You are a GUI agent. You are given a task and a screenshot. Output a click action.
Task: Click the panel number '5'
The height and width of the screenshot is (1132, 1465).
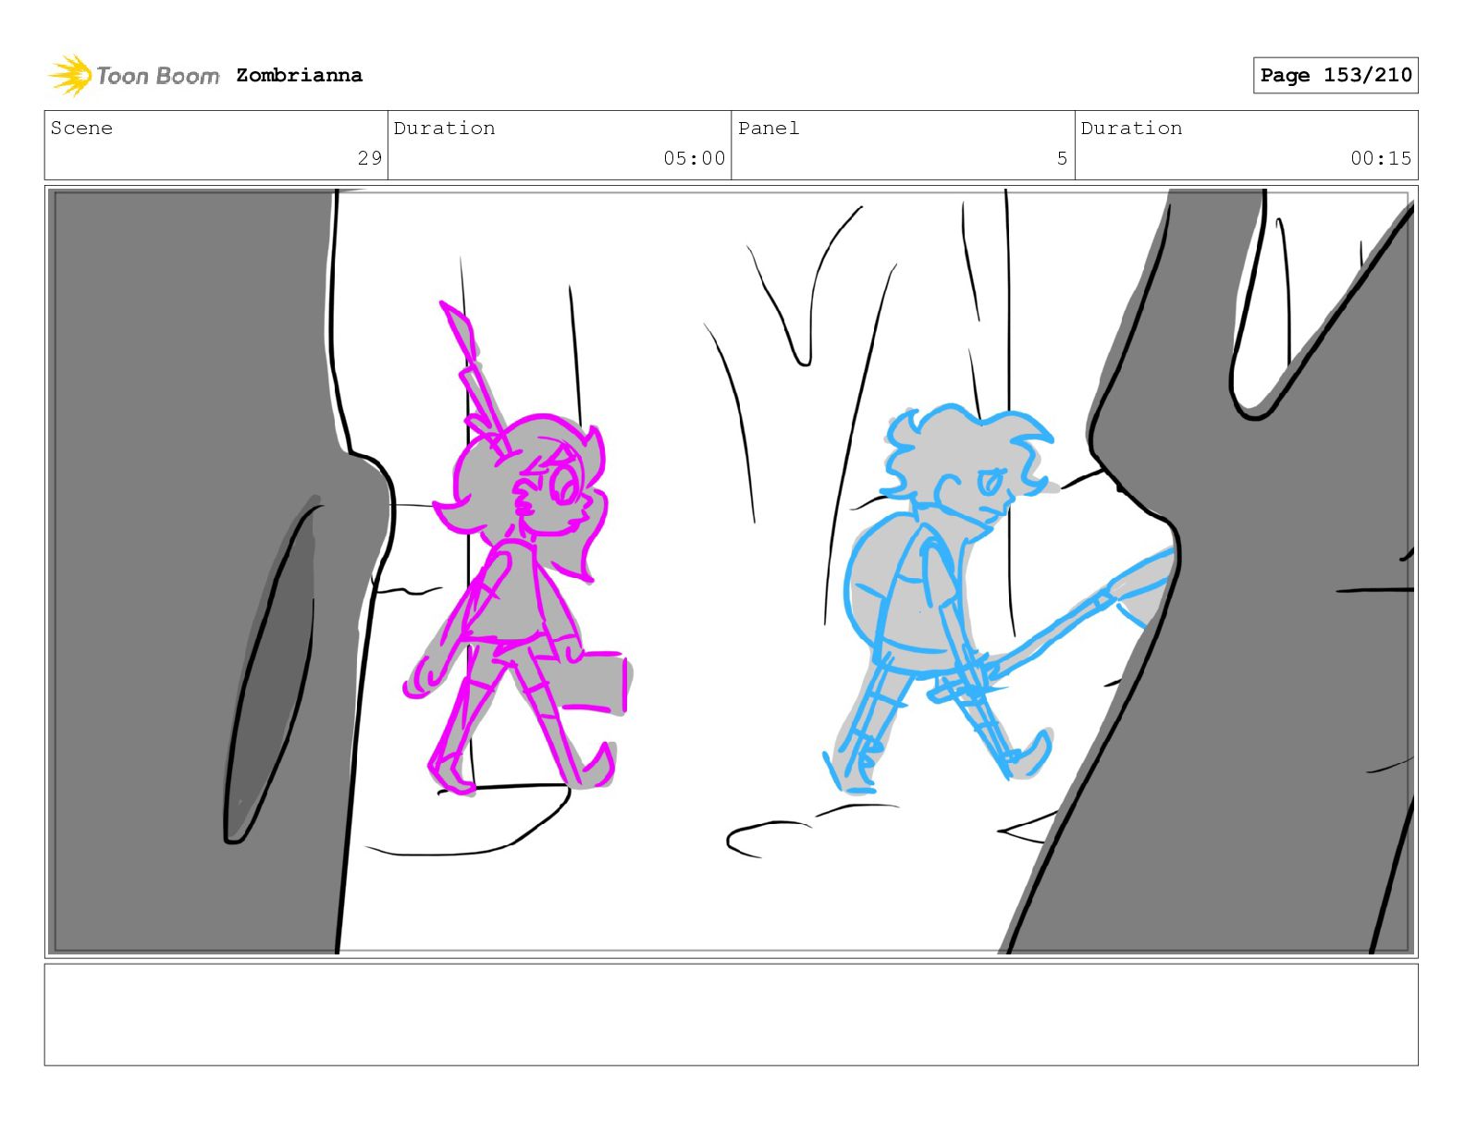[1063, 158]
